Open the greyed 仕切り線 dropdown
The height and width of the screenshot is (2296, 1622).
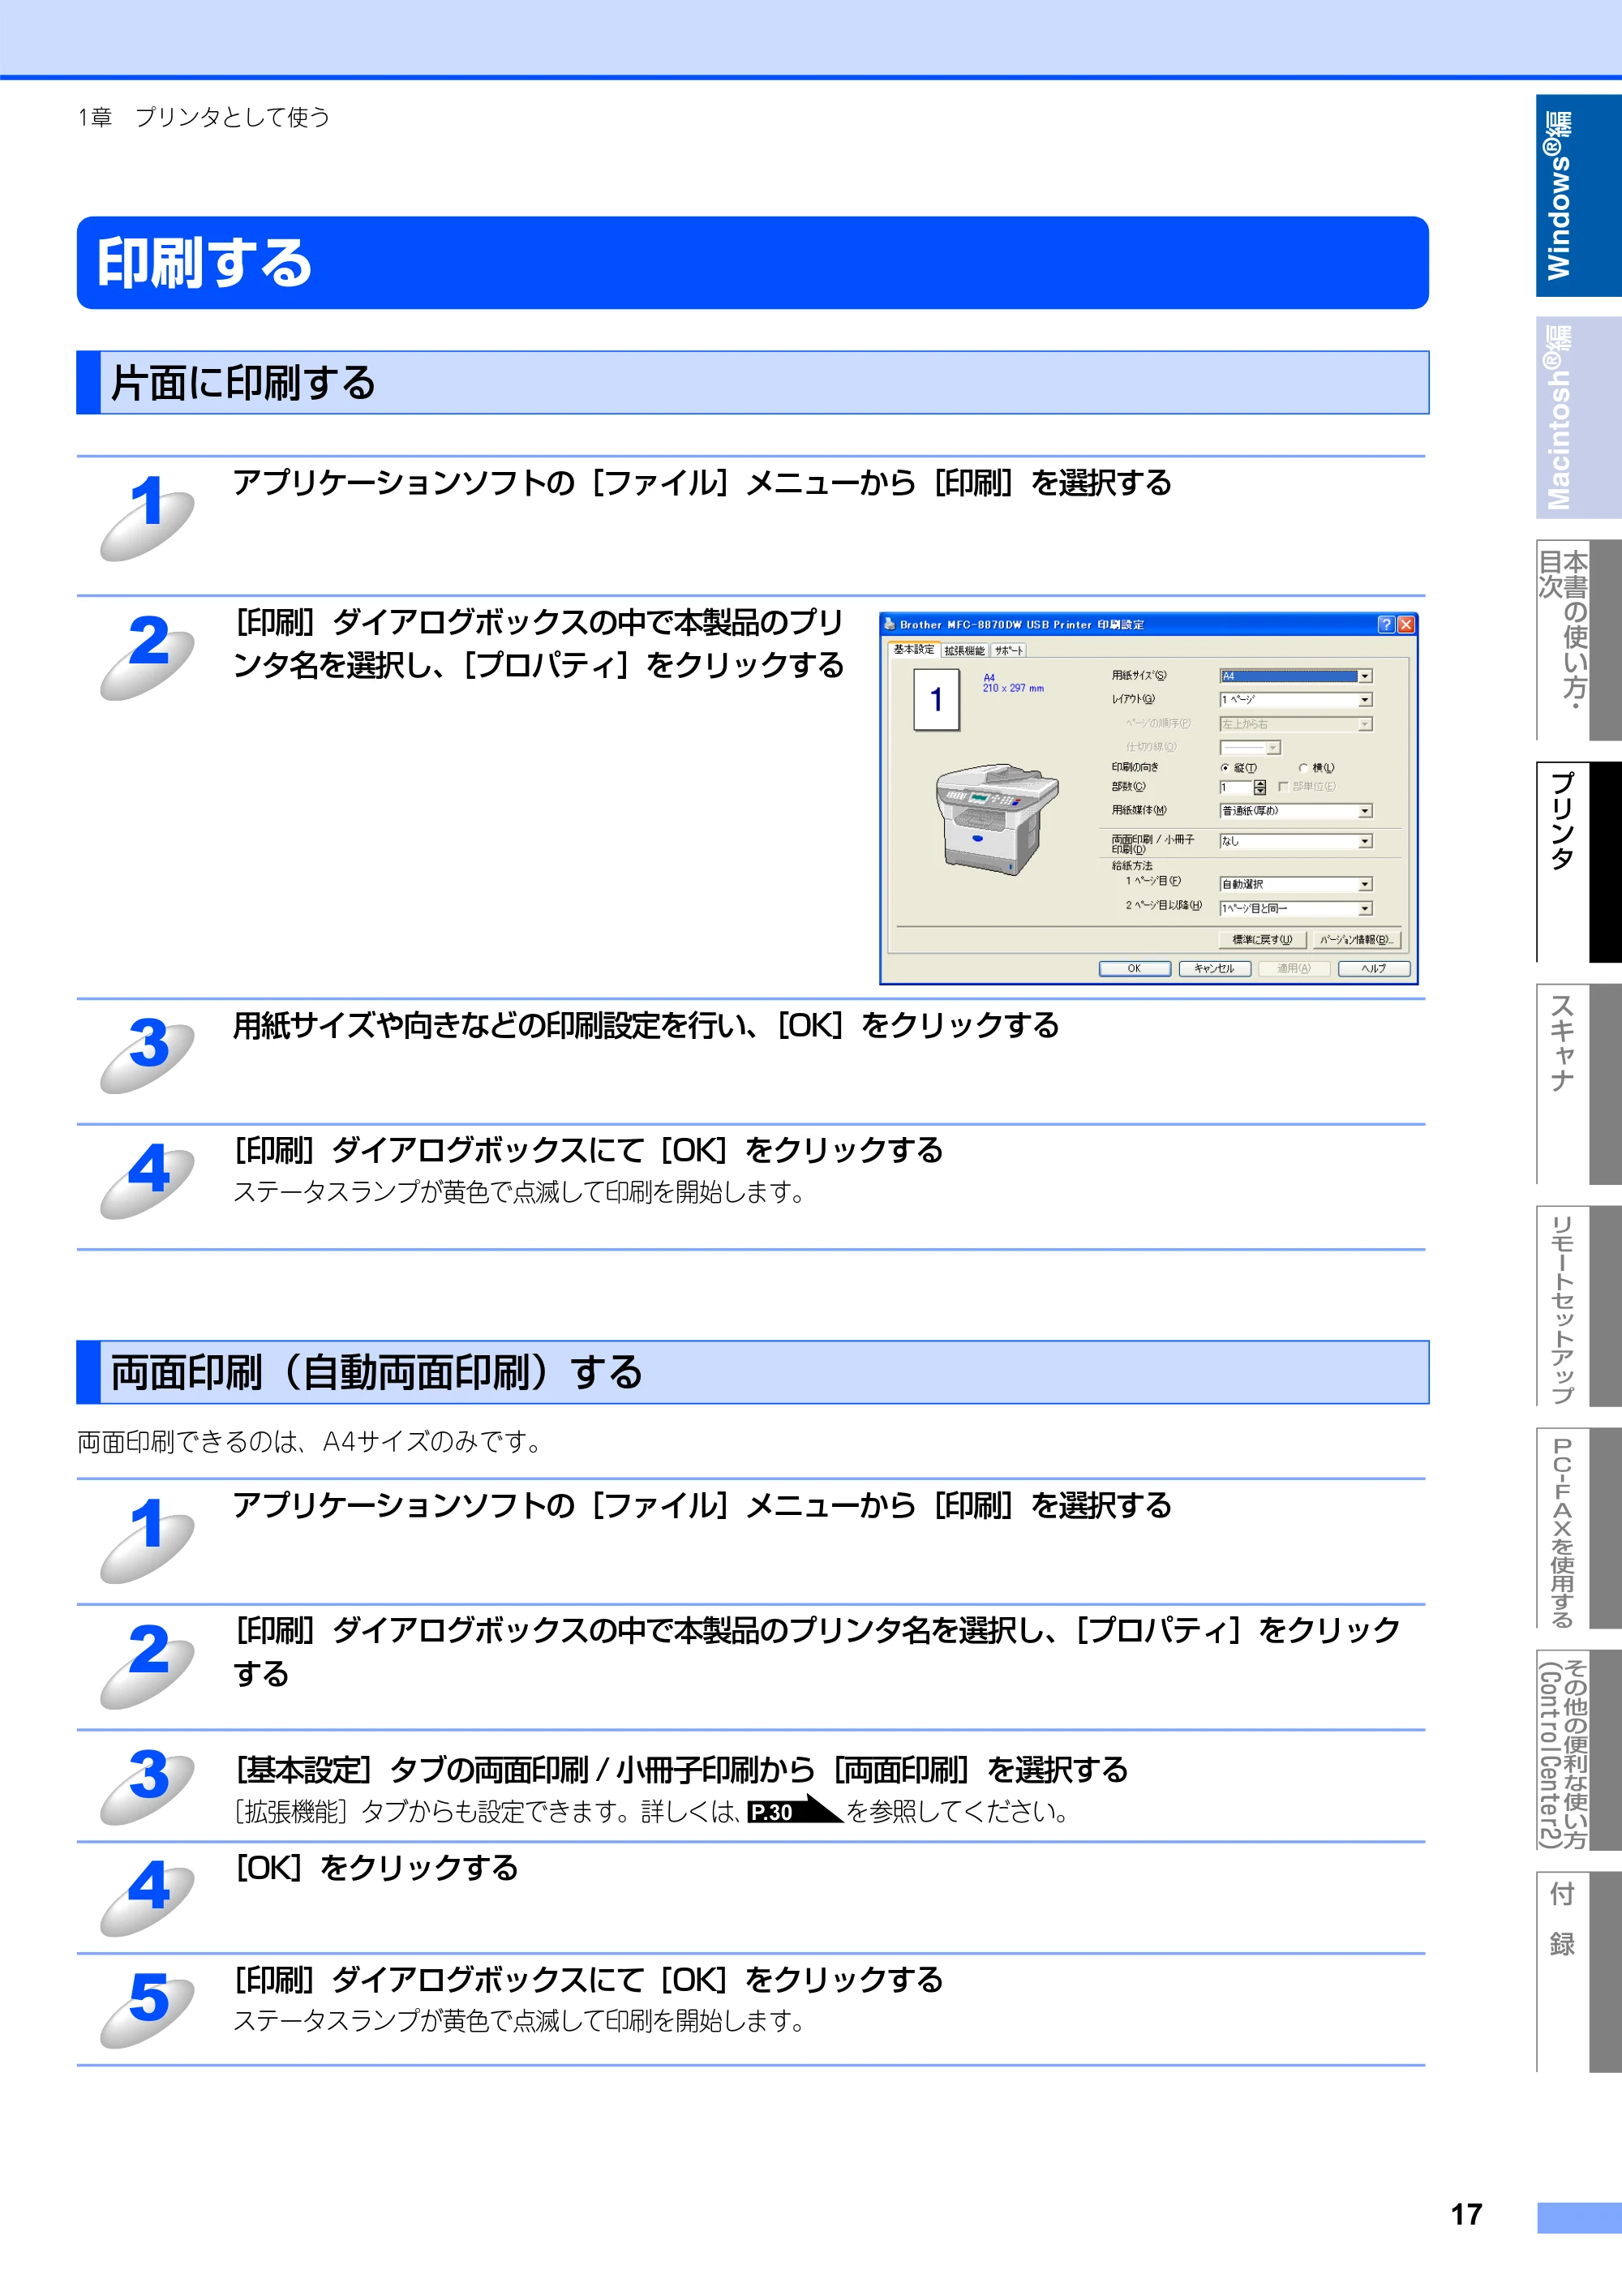click(x=1250, y=747)
